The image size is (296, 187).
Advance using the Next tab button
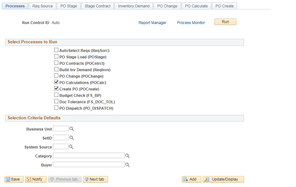pyautogui.click(x=95, y=179)
